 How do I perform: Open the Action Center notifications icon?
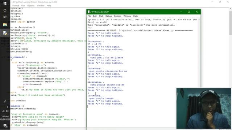click(x=5, y=126)
